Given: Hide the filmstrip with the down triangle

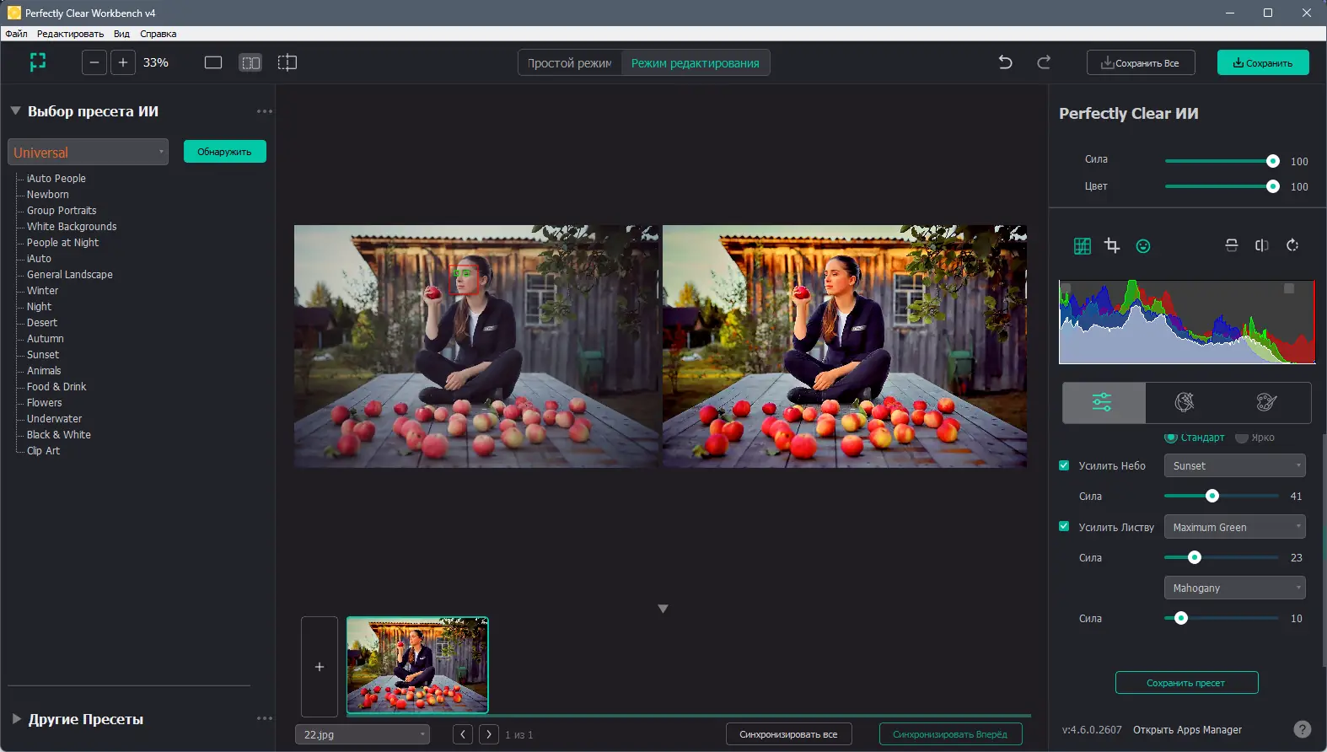Looking at the screenshot, I should click(663, 609).
